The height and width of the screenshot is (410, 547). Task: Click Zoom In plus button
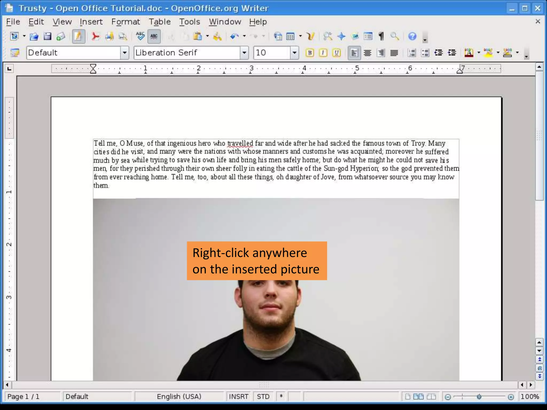[x=511, y=397]
